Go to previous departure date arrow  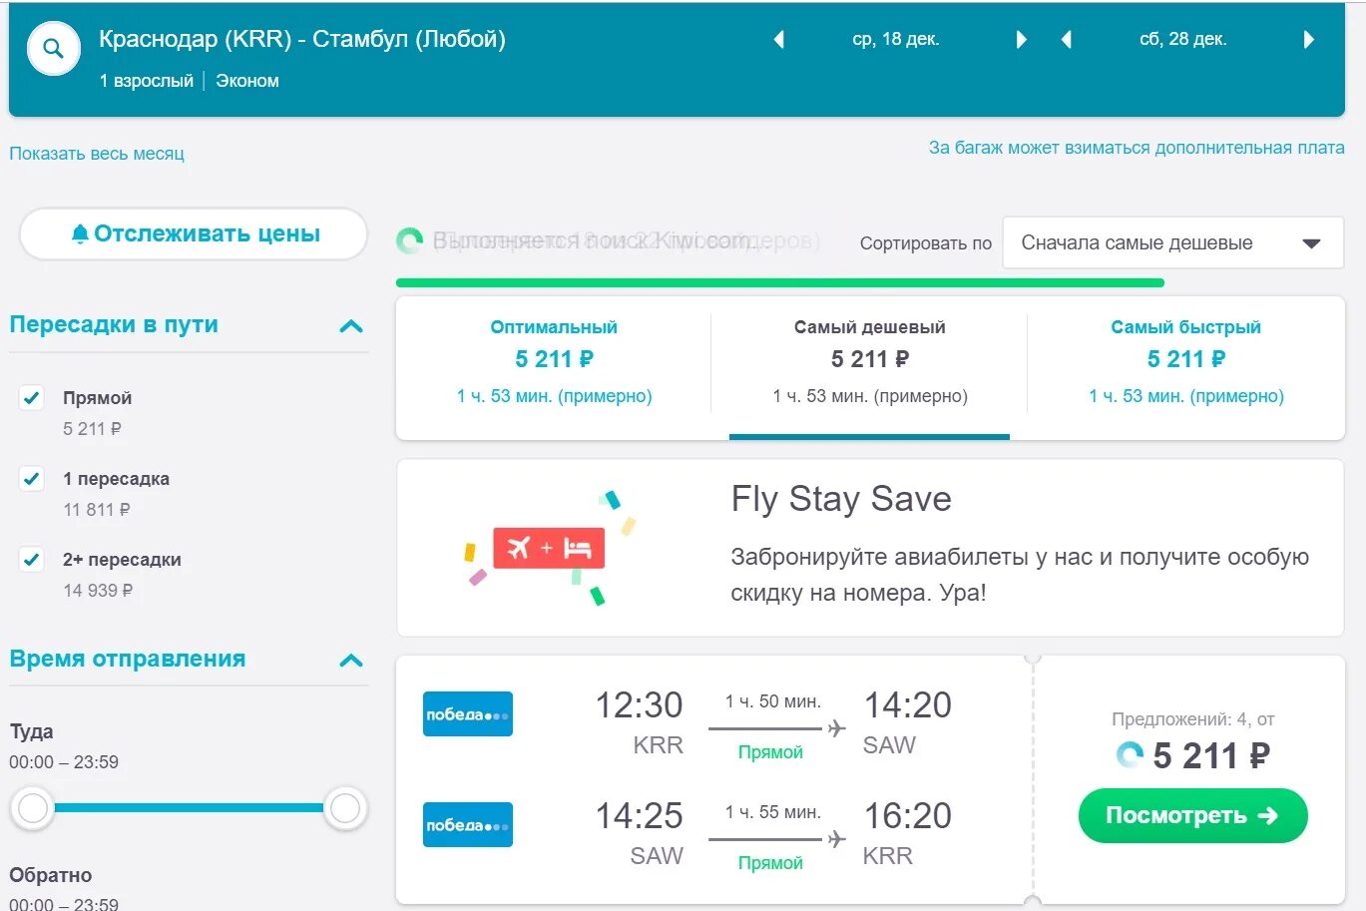point(779,40)
